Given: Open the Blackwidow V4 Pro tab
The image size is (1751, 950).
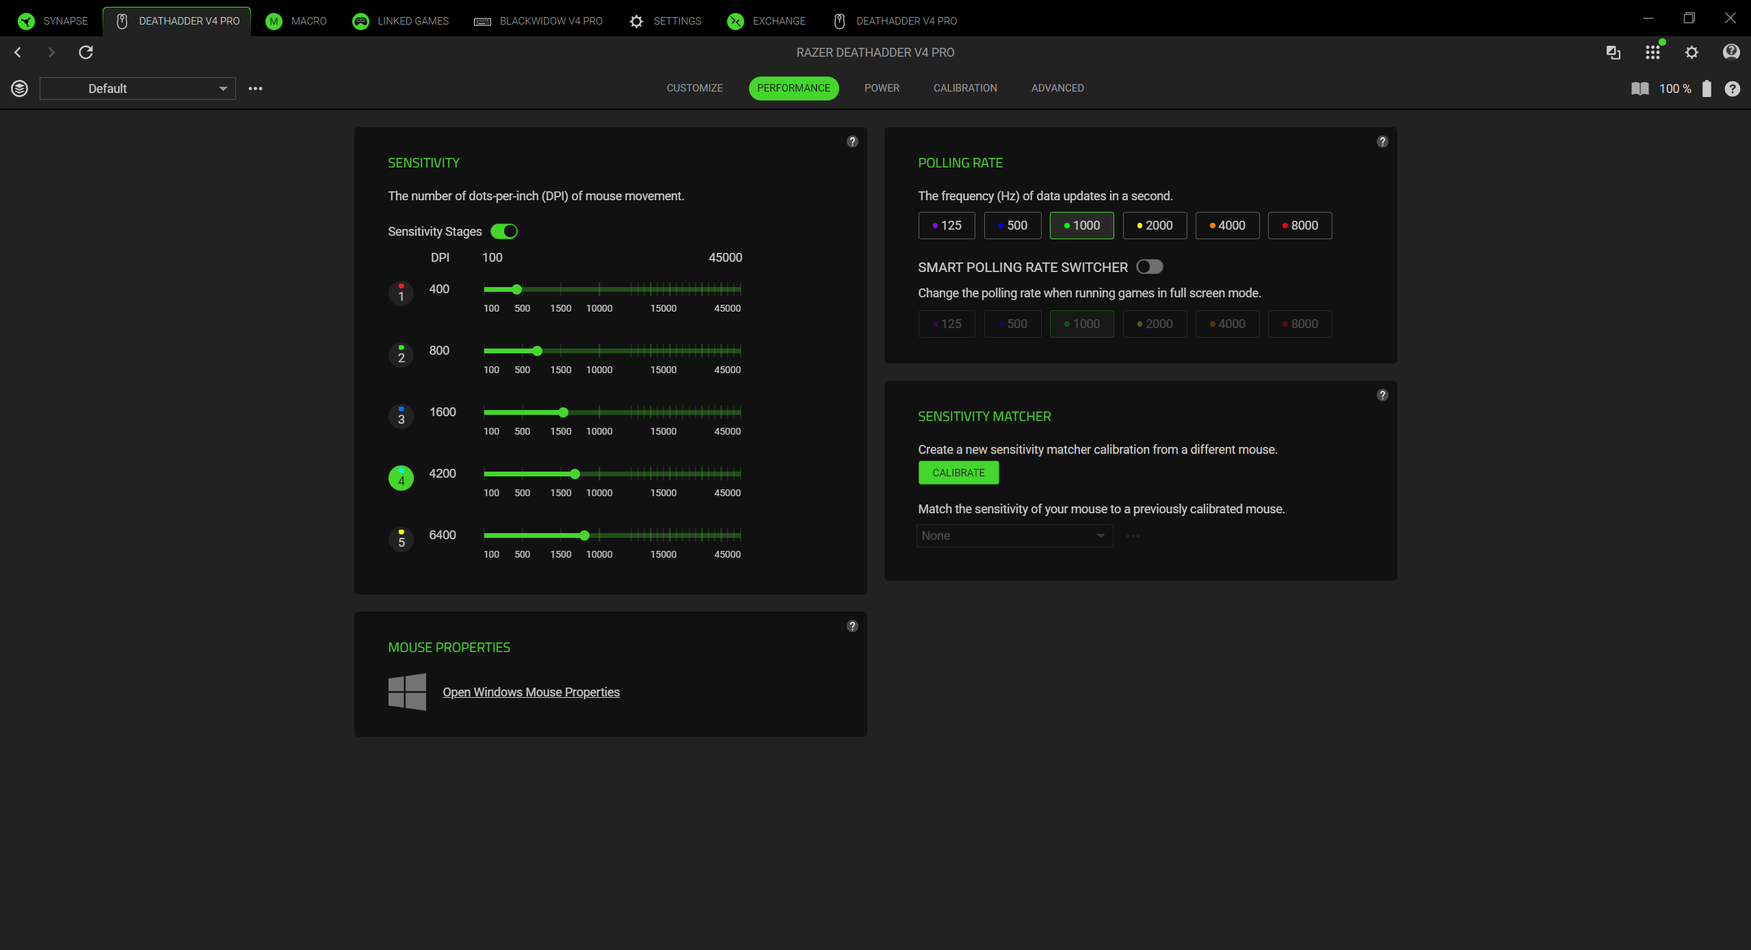Looking at the screenshot, I should [x=538, y=21].
